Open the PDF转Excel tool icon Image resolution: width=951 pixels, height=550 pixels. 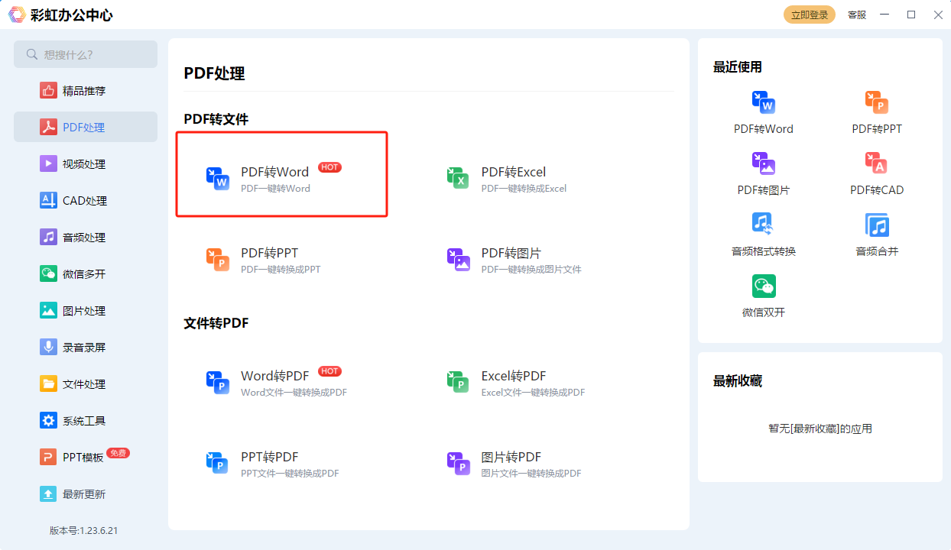coord(458,179)
